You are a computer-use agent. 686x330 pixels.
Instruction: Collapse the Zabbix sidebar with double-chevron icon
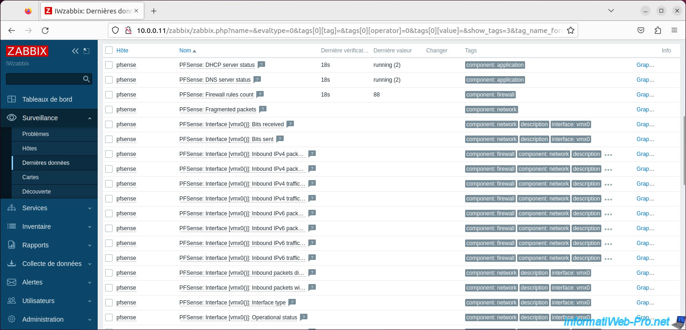[75, 51]
